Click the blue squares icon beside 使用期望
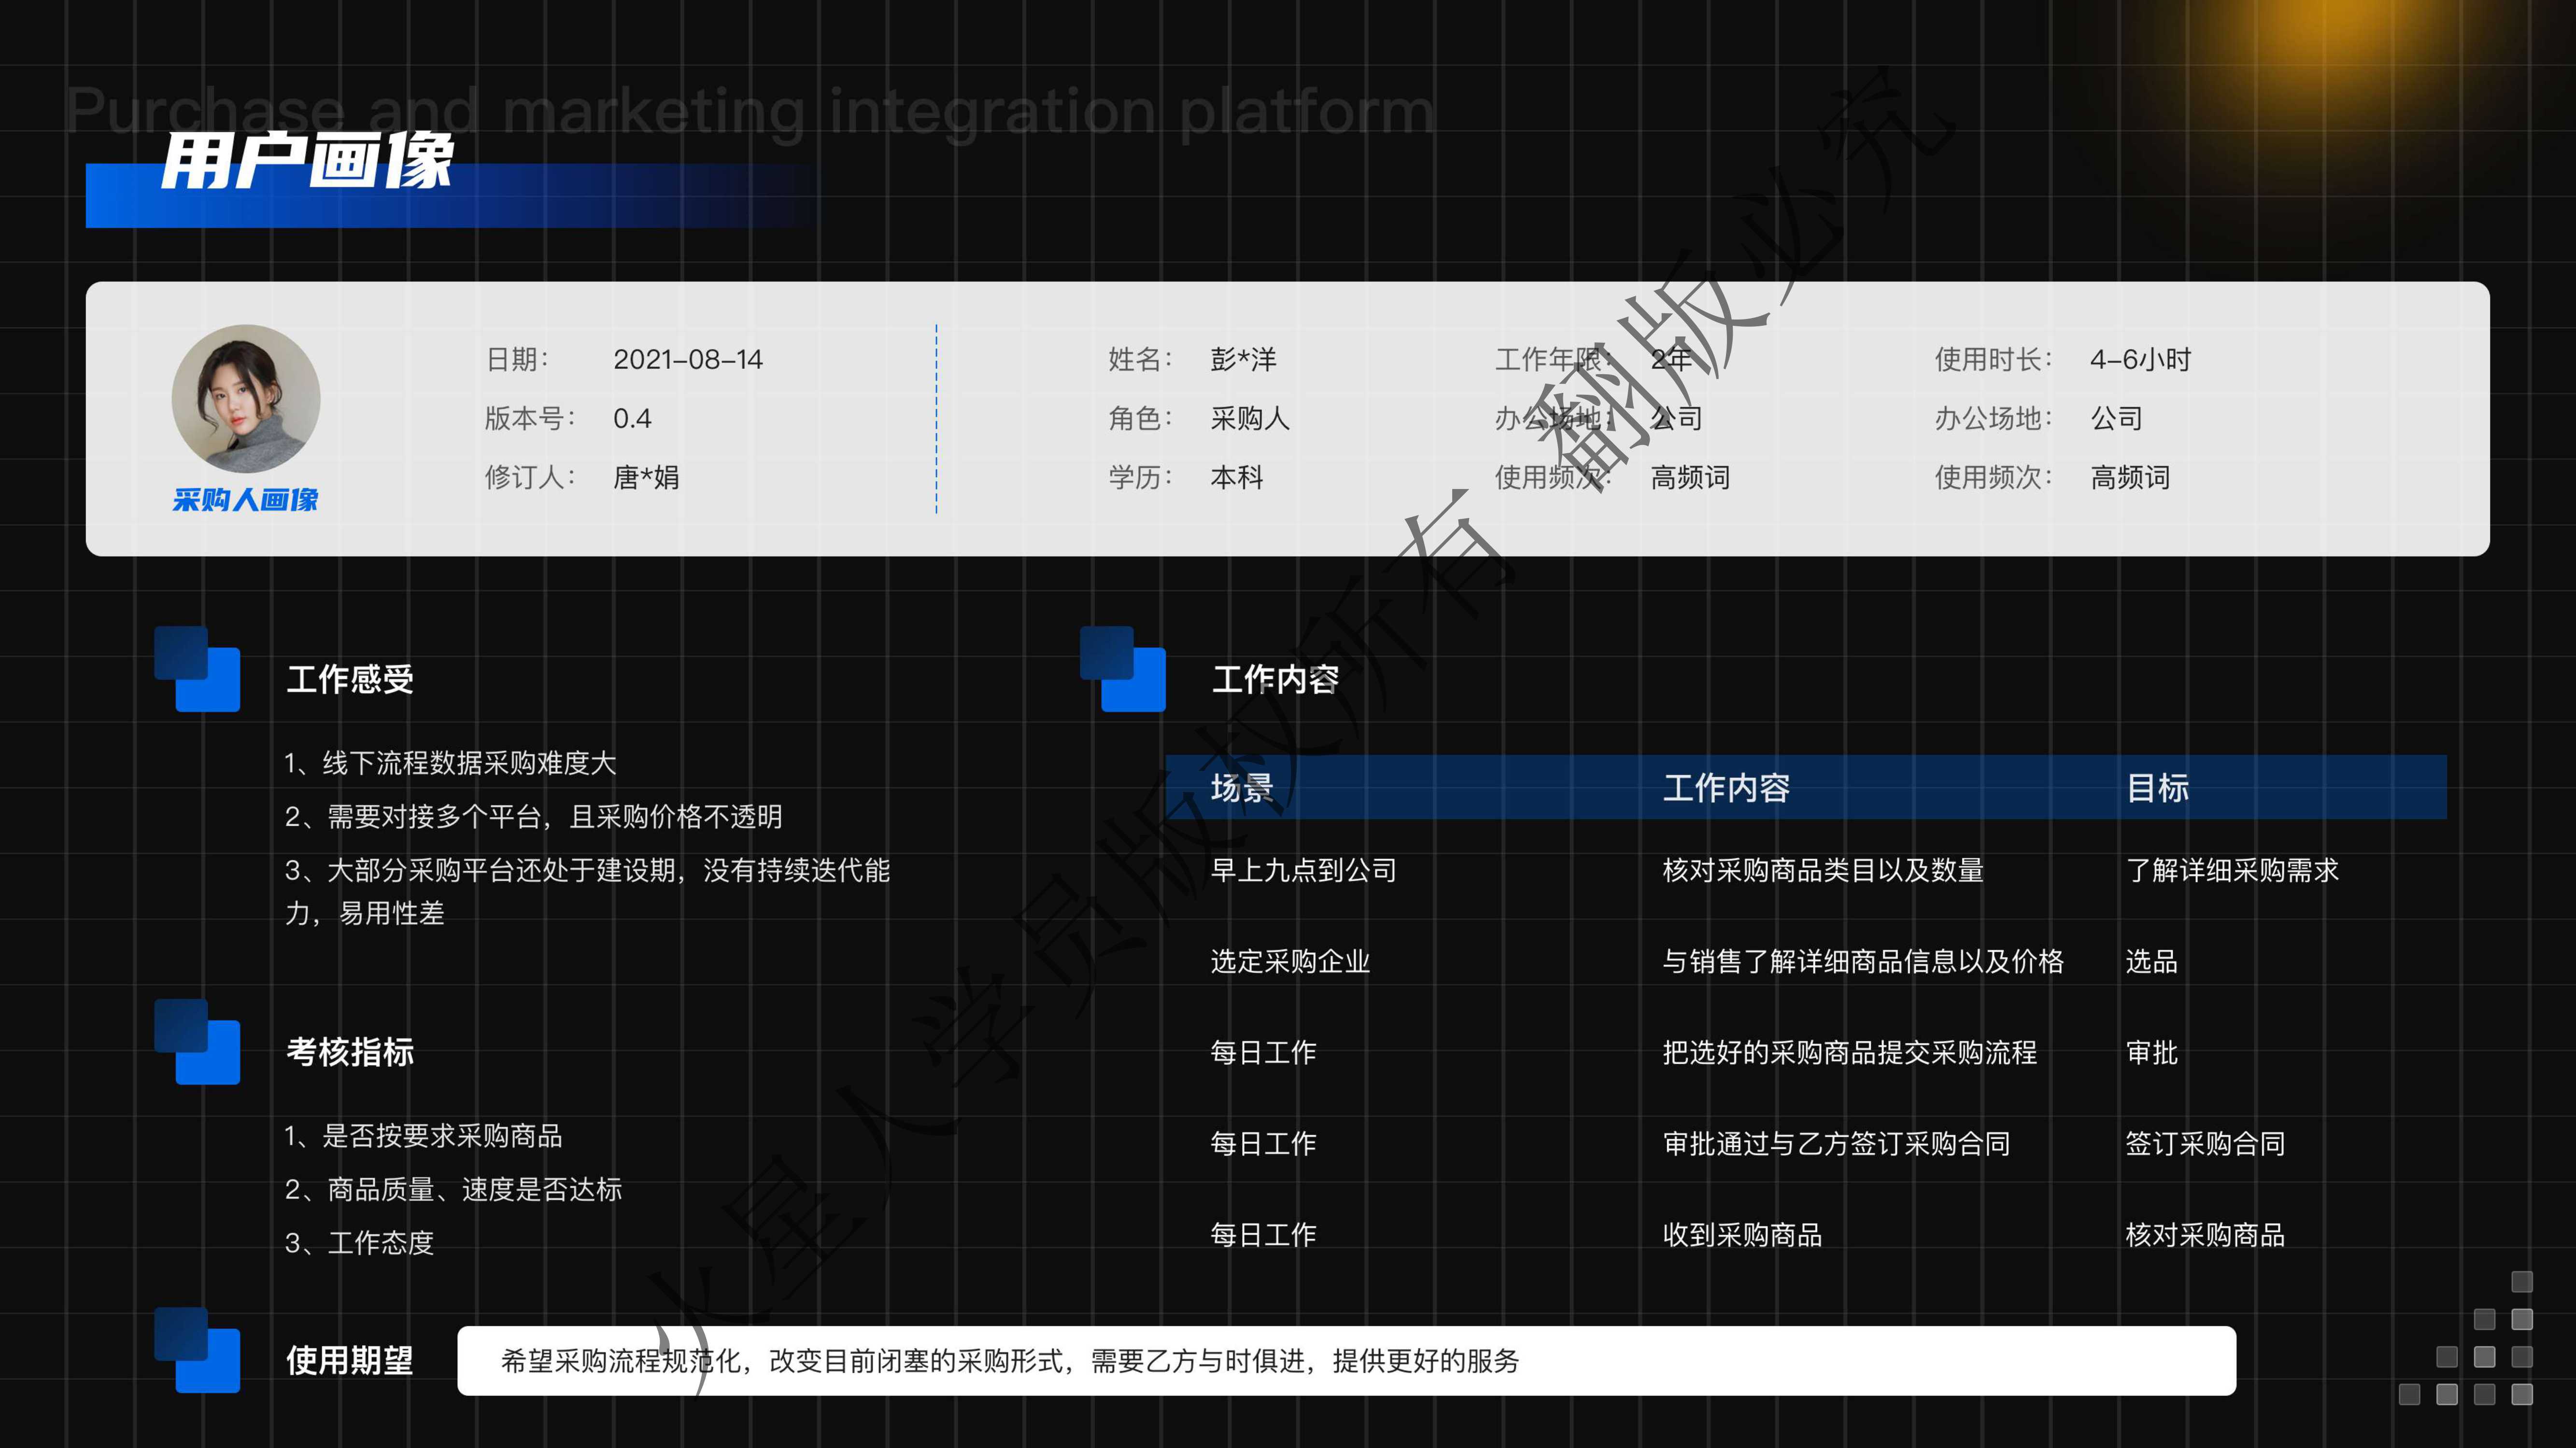This screenshot has width=2576, height=1448. pos(197,1349)
